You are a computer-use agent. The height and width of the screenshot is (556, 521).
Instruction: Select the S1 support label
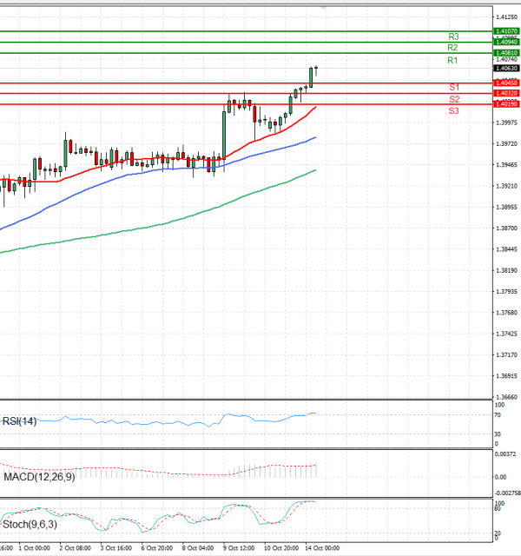pos(454,88)
